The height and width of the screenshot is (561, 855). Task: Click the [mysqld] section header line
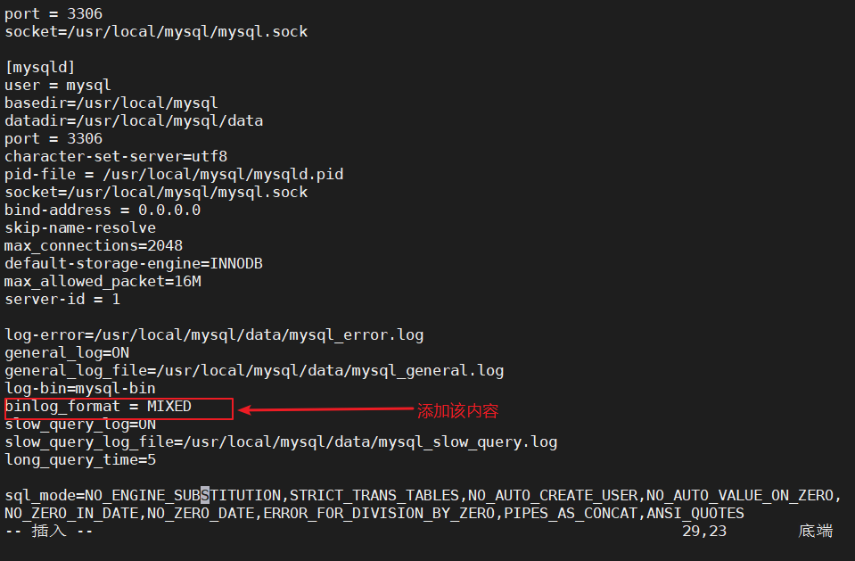point(40,67)
